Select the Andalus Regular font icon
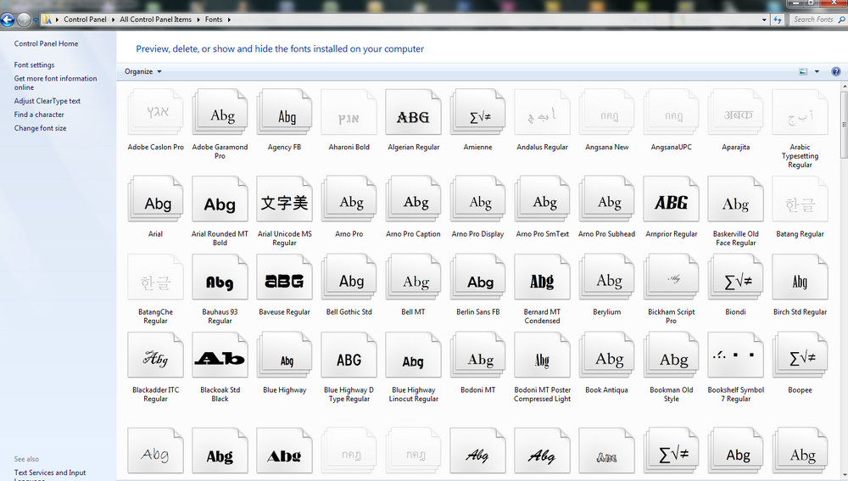This screenshot has width=848, height=481. tap(542, 112)
